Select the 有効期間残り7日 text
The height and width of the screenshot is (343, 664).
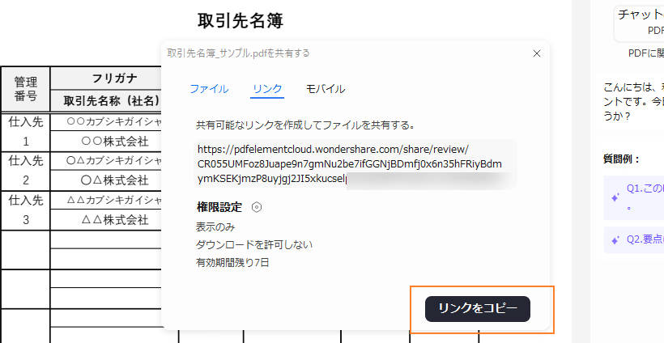pos(232,263)
